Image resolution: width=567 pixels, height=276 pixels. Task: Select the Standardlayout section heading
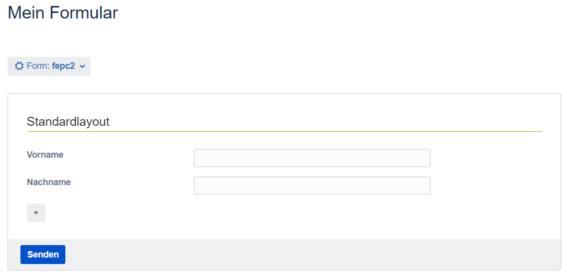68,121
